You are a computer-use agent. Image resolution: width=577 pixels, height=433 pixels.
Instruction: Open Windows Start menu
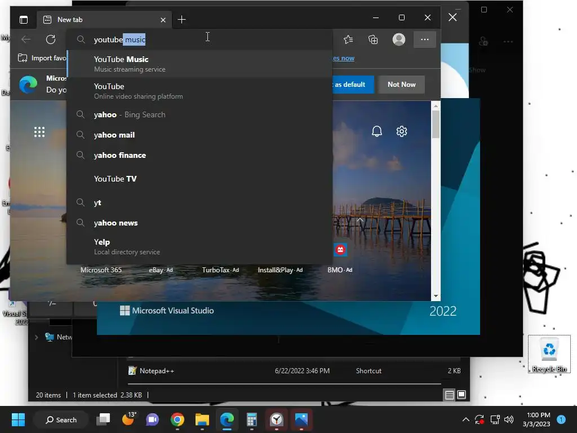pyautogui.click(x=18, y=419)
